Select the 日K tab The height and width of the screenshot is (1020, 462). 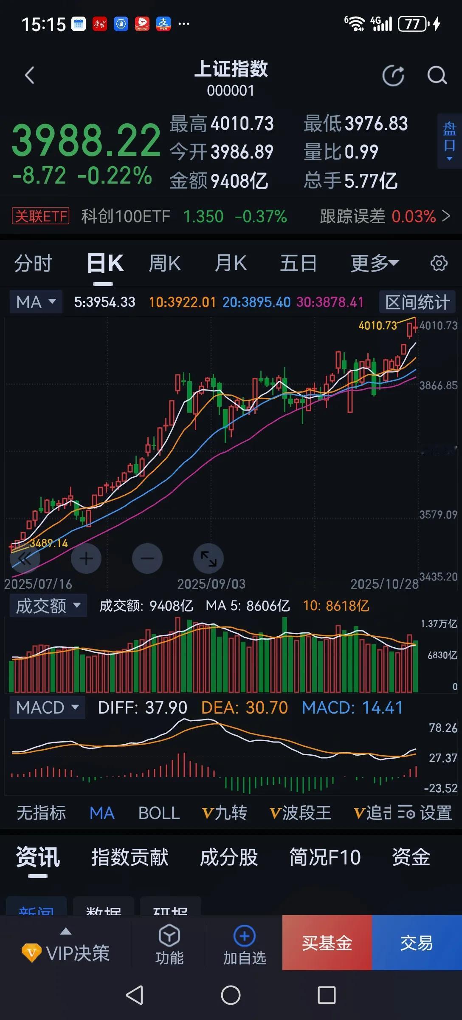105,263
